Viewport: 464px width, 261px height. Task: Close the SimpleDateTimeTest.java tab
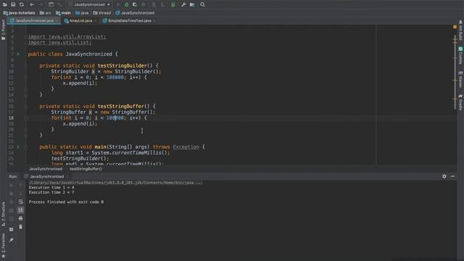pos(154,21)
